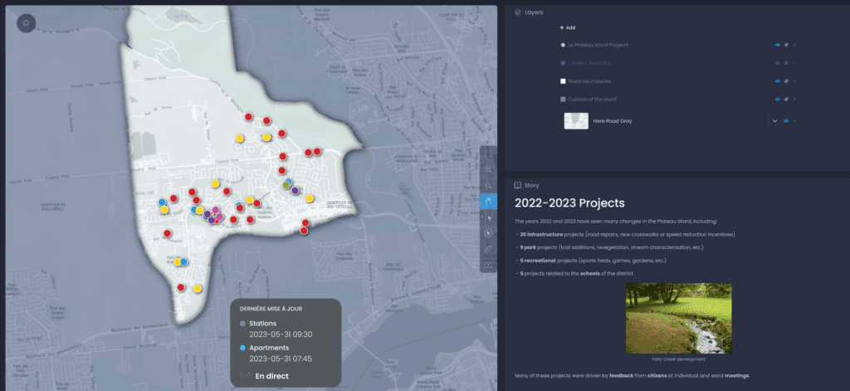Click the Layers panel stack icon
Screen dimensions: 850x391
[x=517, y=12]
